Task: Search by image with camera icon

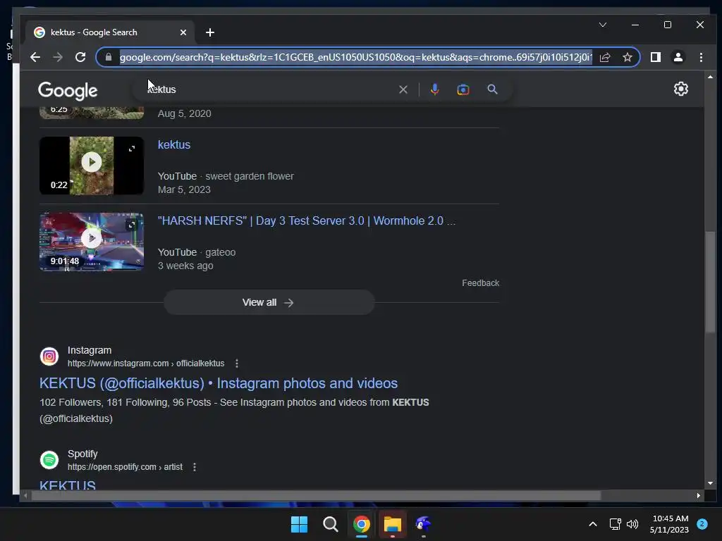Action: click(463, 89)
